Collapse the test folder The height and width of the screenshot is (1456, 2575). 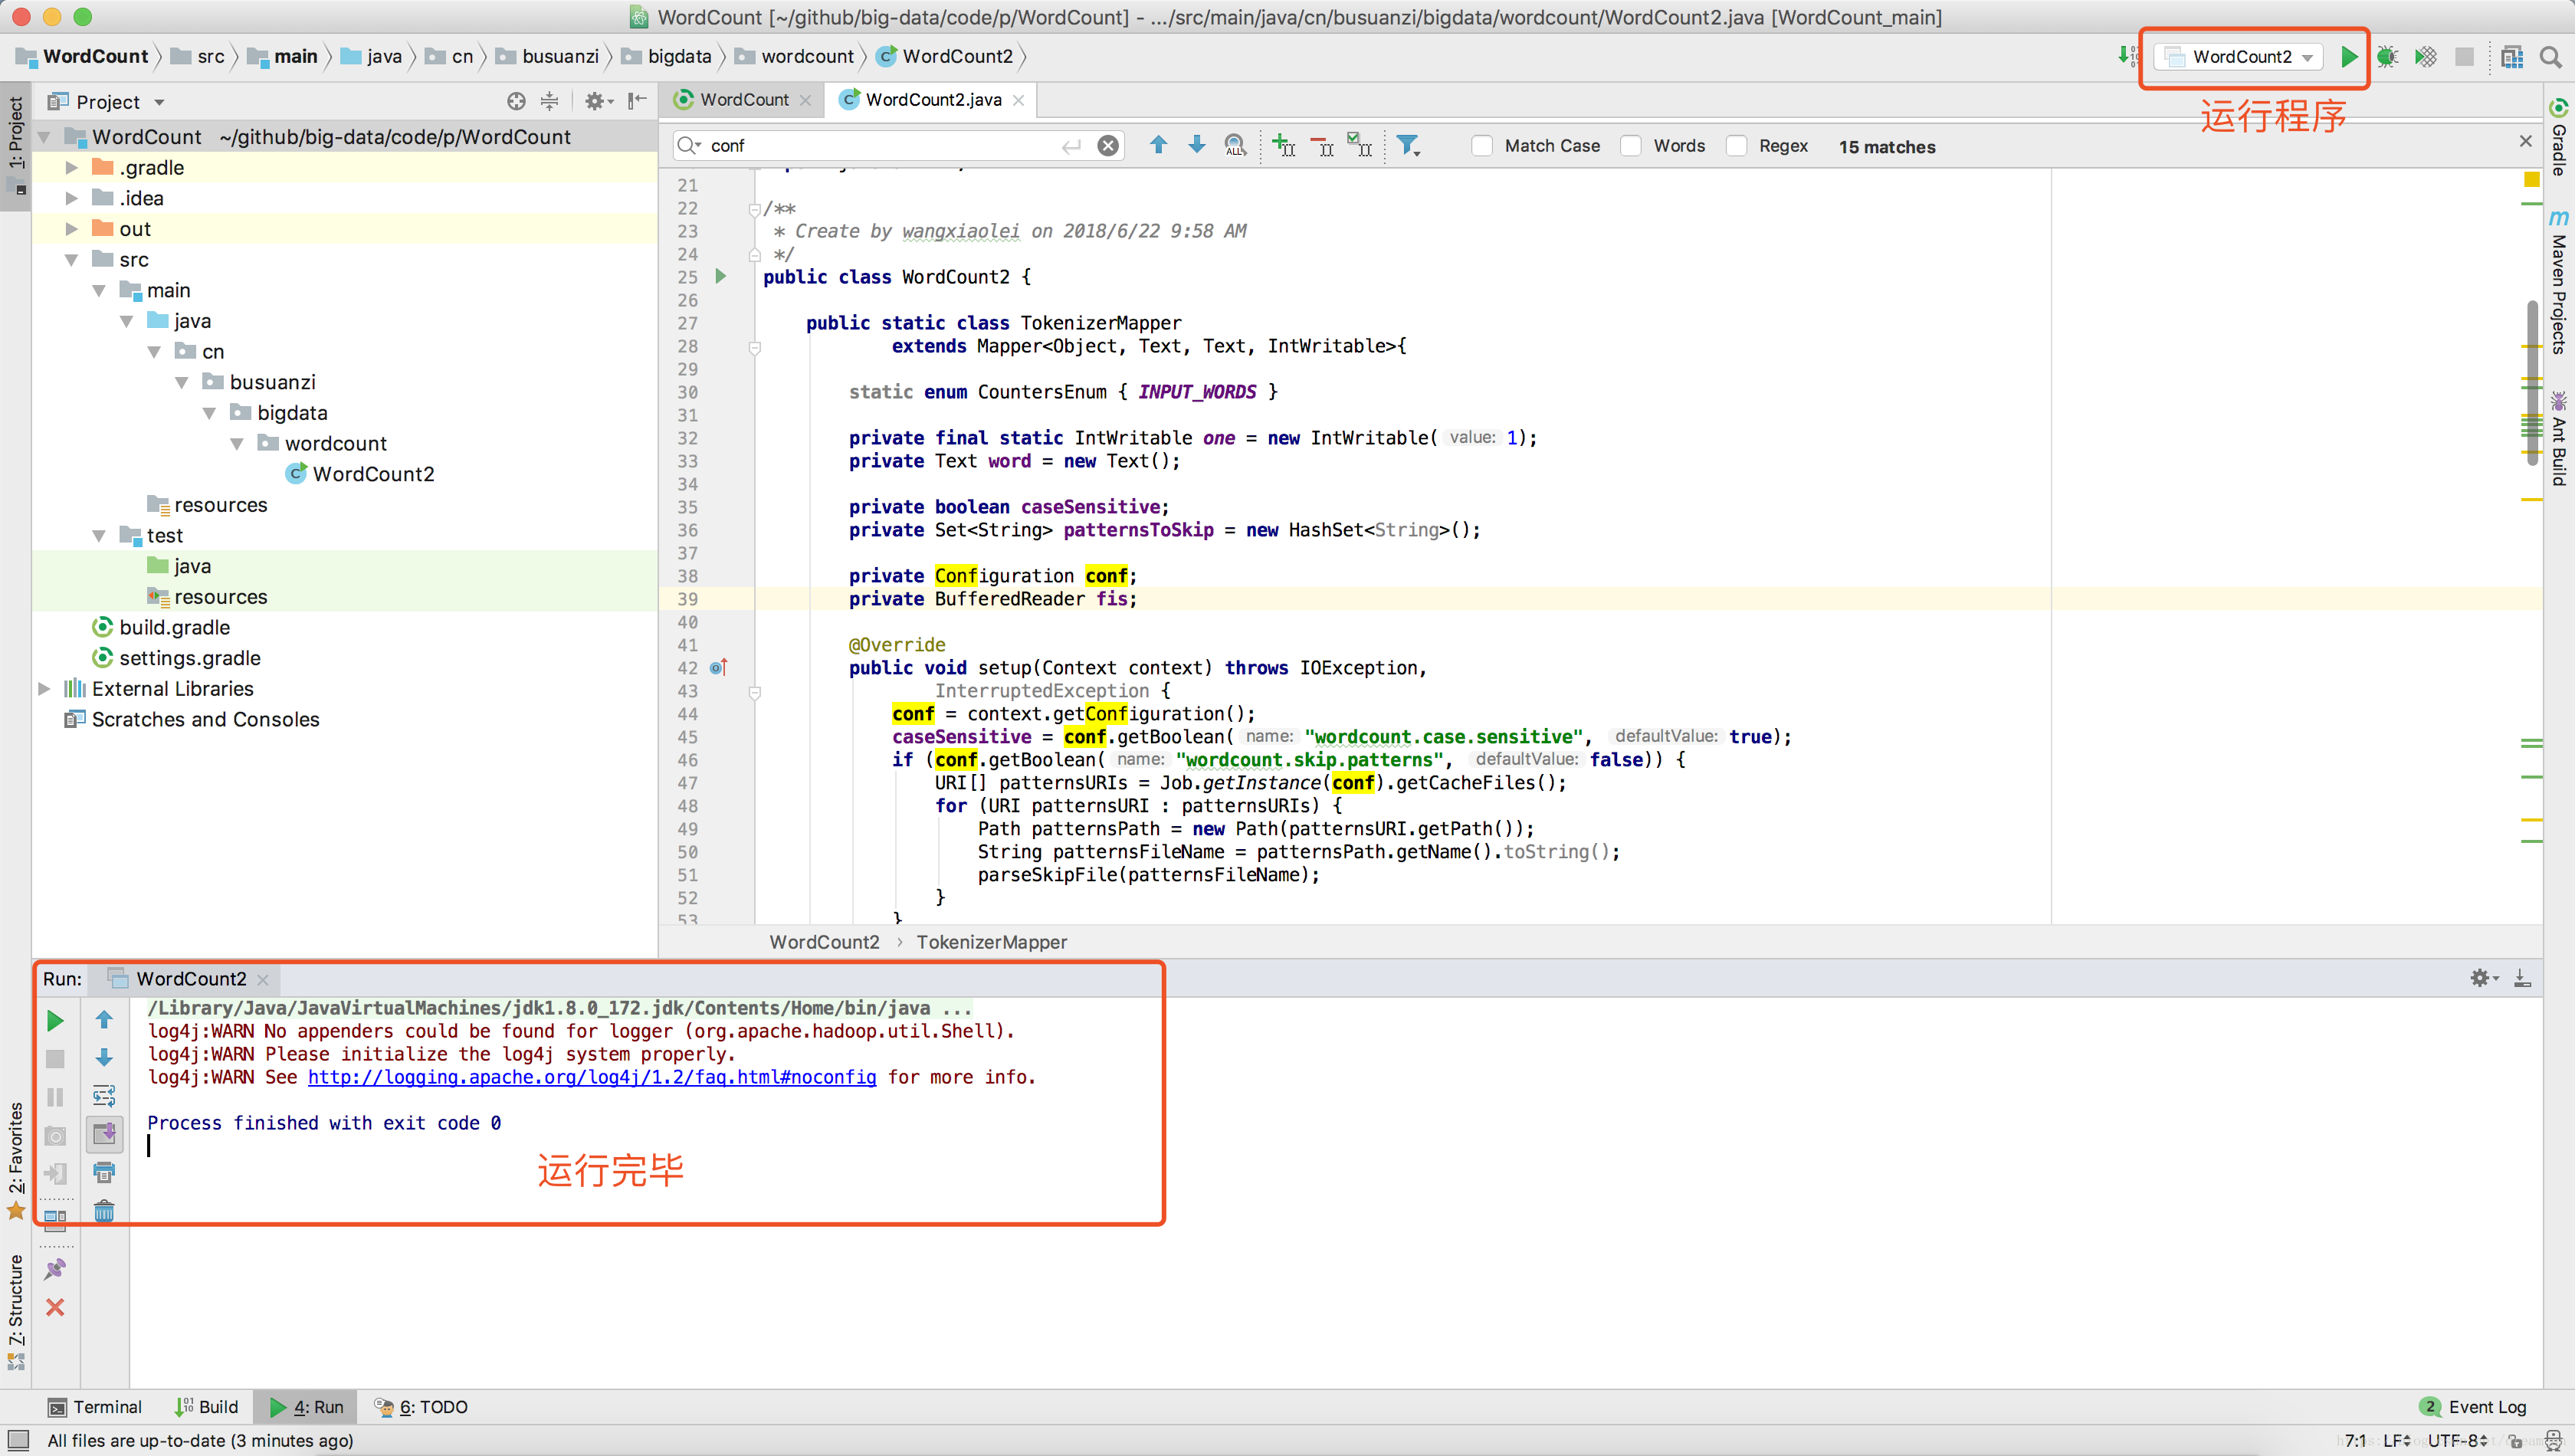(x=99, y=536)
